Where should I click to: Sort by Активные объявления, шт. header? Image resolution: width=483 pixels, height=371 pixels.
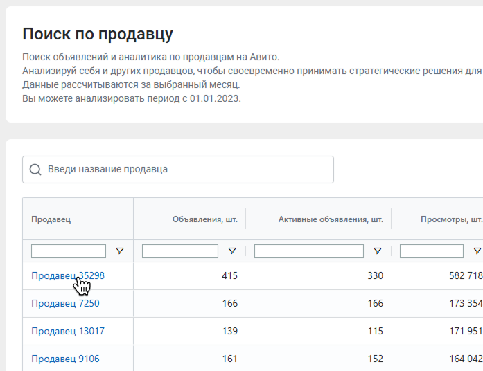331,219
